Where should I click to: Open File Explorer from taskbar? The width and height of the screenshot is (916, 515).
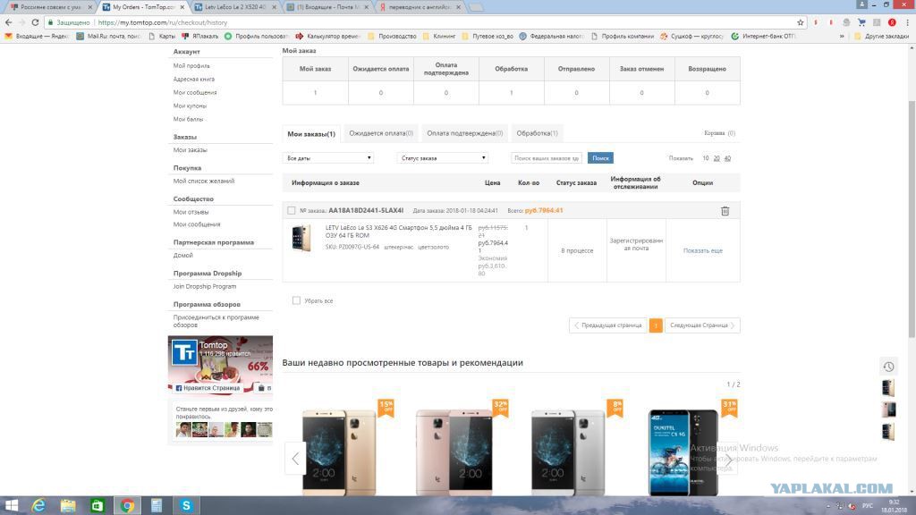tap(68, 506)
